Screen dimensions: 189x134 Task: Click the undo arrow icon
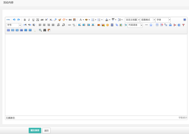14,20
